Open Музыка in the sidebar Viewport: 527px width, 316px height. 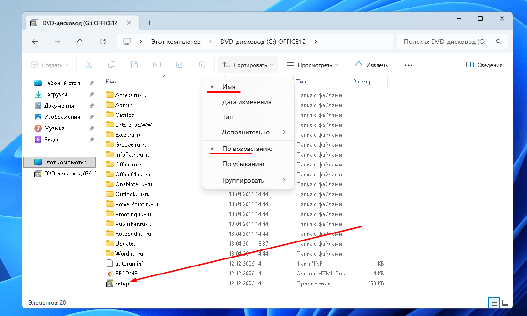pos(54,128)
